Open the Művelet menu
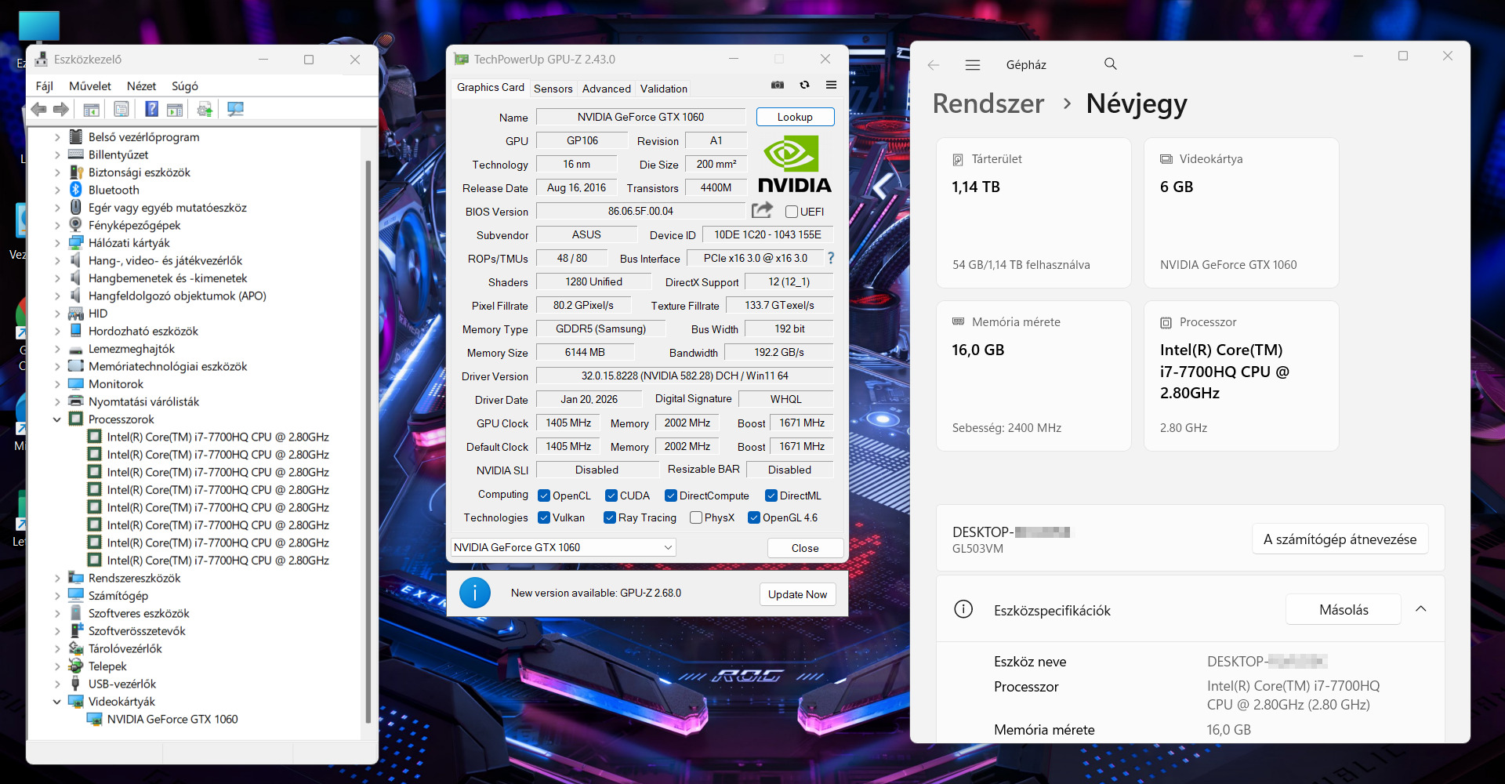 point(90,86)
